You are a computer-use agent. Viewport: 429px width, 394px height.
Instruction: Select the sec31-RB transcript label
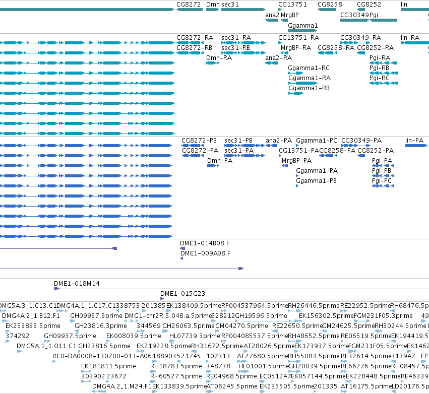[235, 47]
